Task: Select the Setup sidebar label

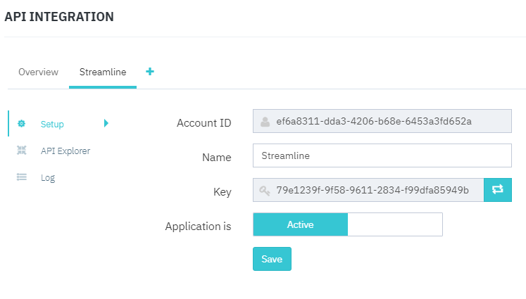Action: (52, 125)
